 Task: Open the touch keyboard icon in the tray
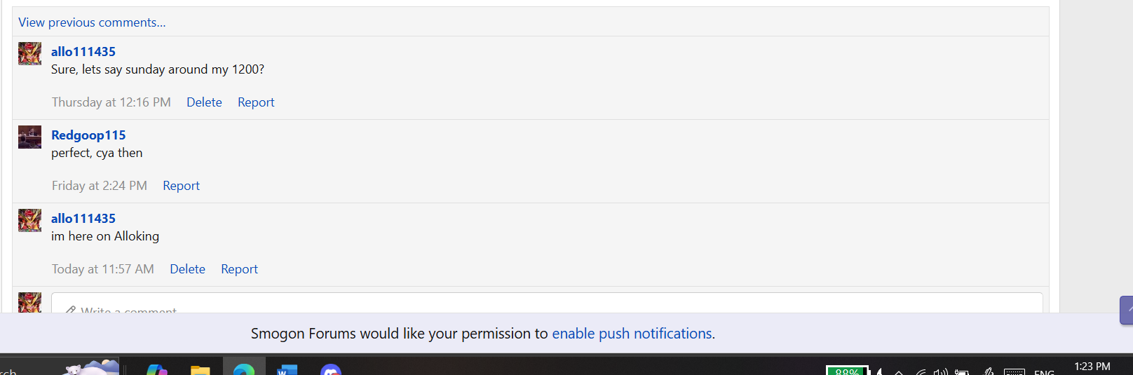[1014, 371]
